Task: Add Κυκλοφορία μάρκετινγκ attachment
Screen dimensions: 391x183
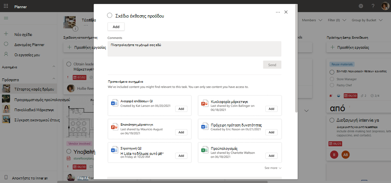Action: (x=271, y=108)
